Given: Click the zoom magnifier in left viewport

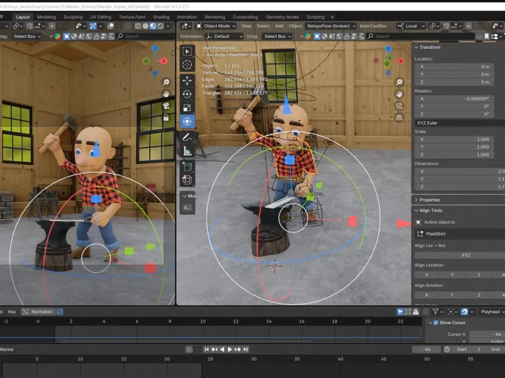Looking at the screenshot, I should click(166, 83).
